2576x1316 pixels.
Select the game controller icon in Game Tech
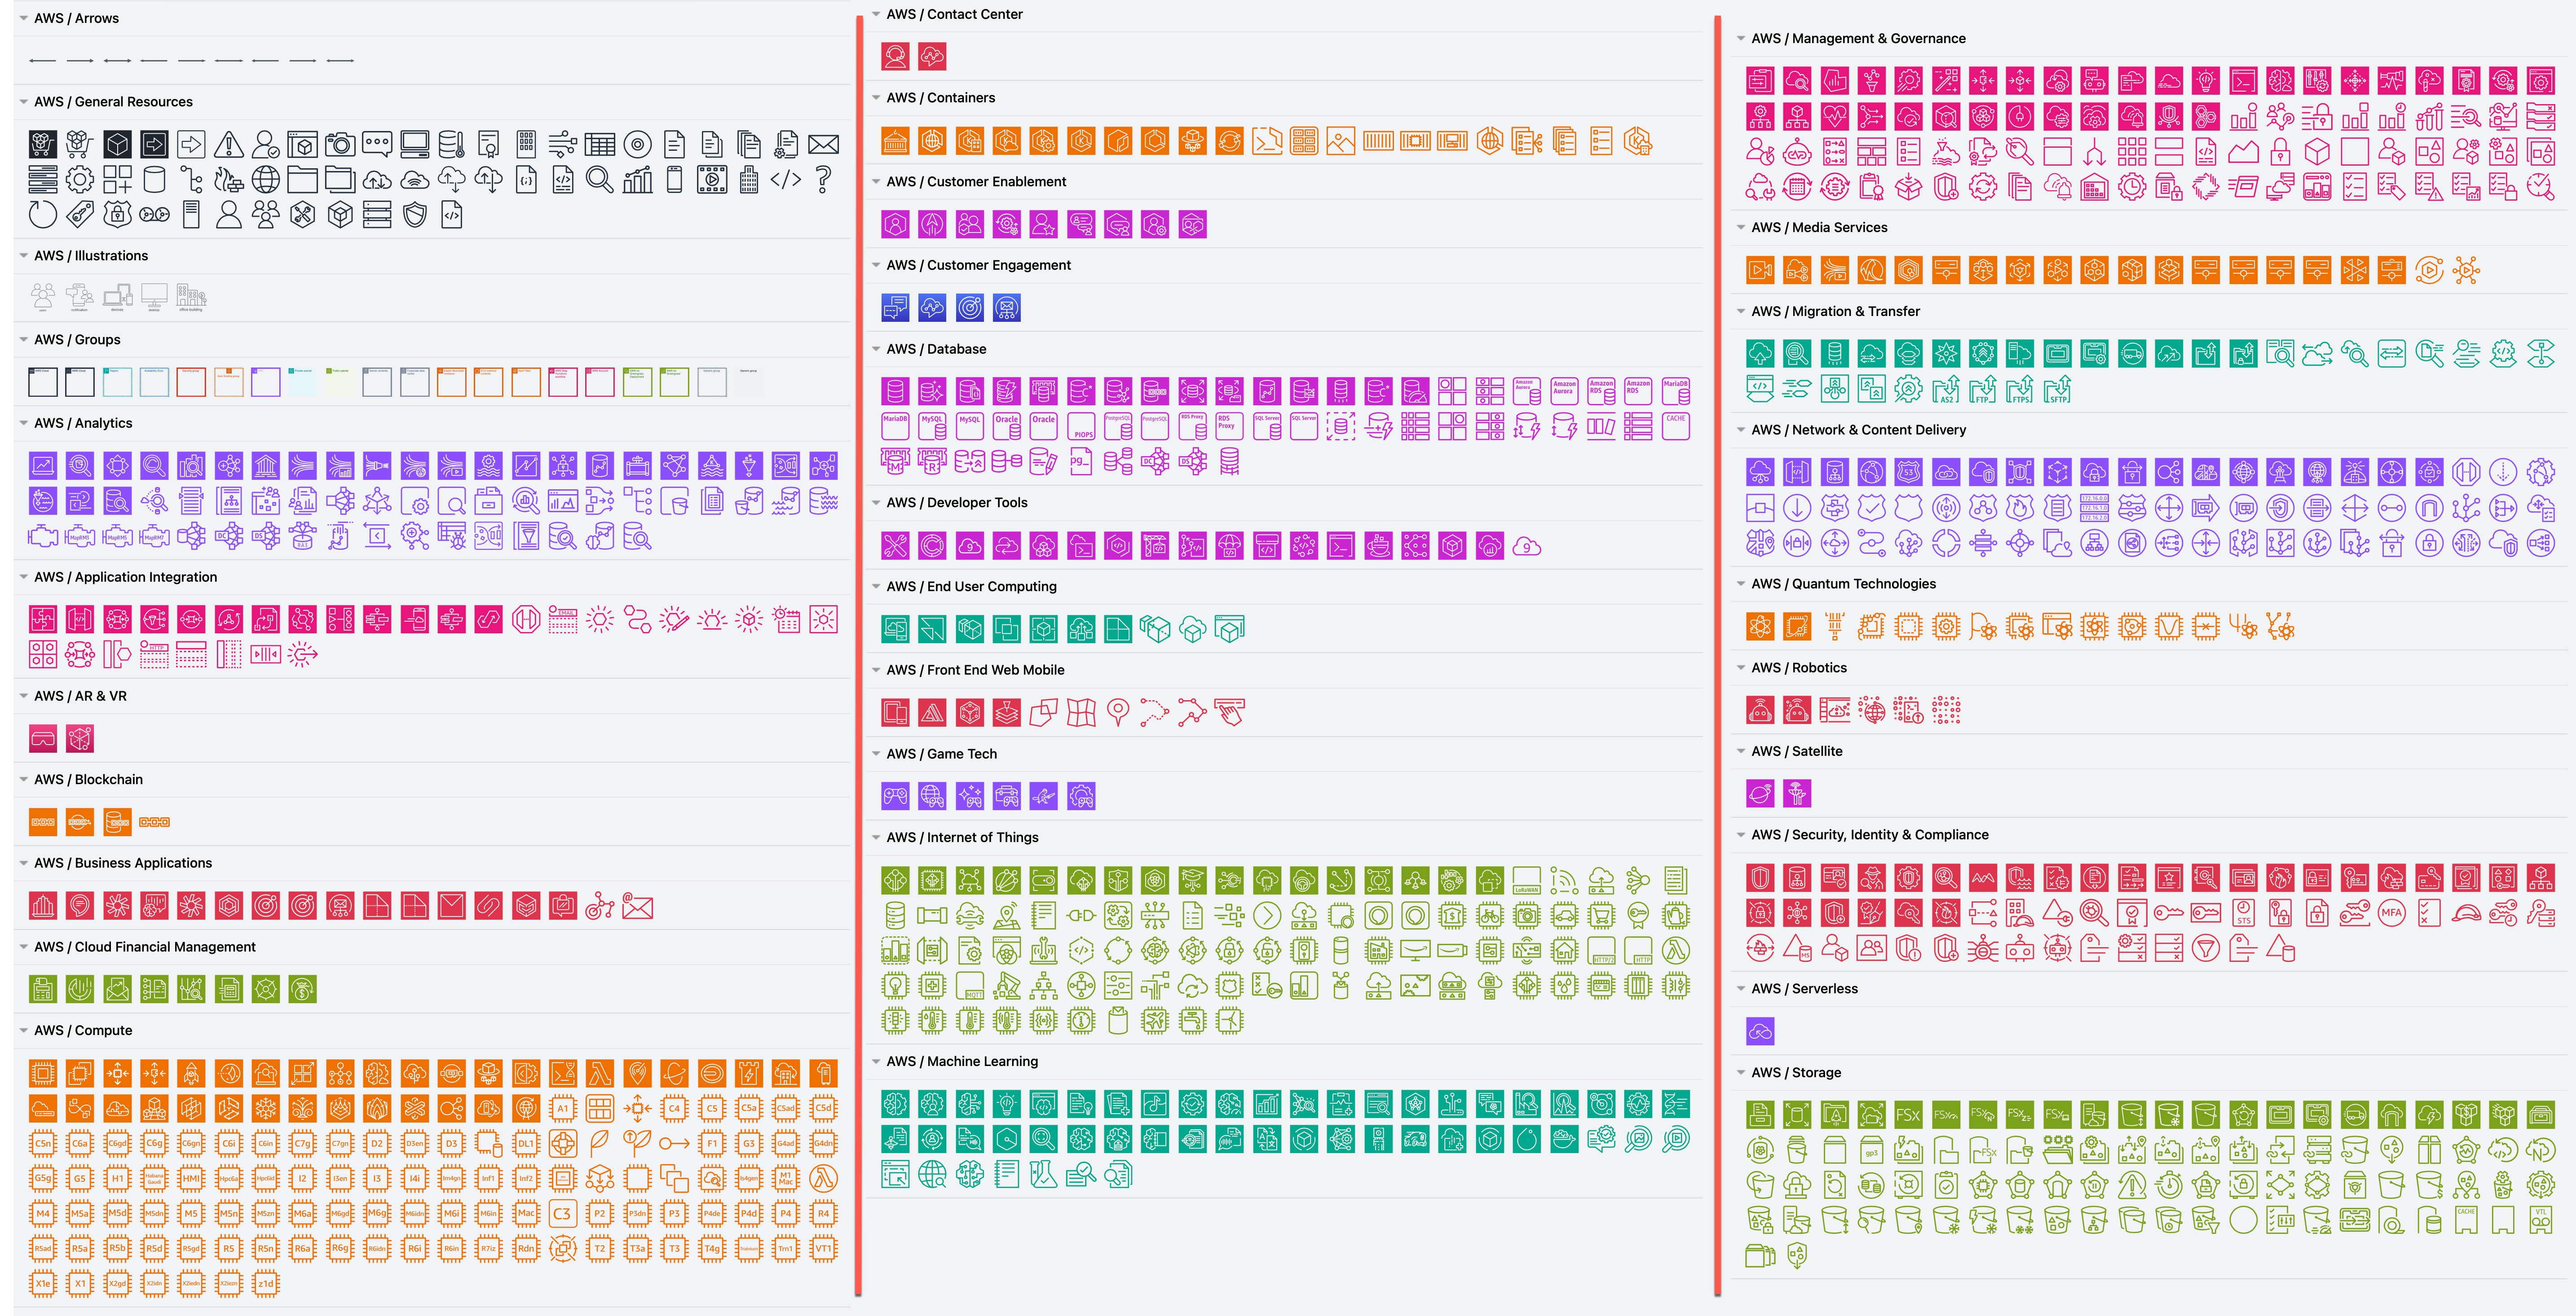tap(895, 795)
